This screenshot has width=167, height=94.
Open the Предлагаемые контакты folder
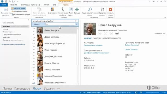coord(12,35)
